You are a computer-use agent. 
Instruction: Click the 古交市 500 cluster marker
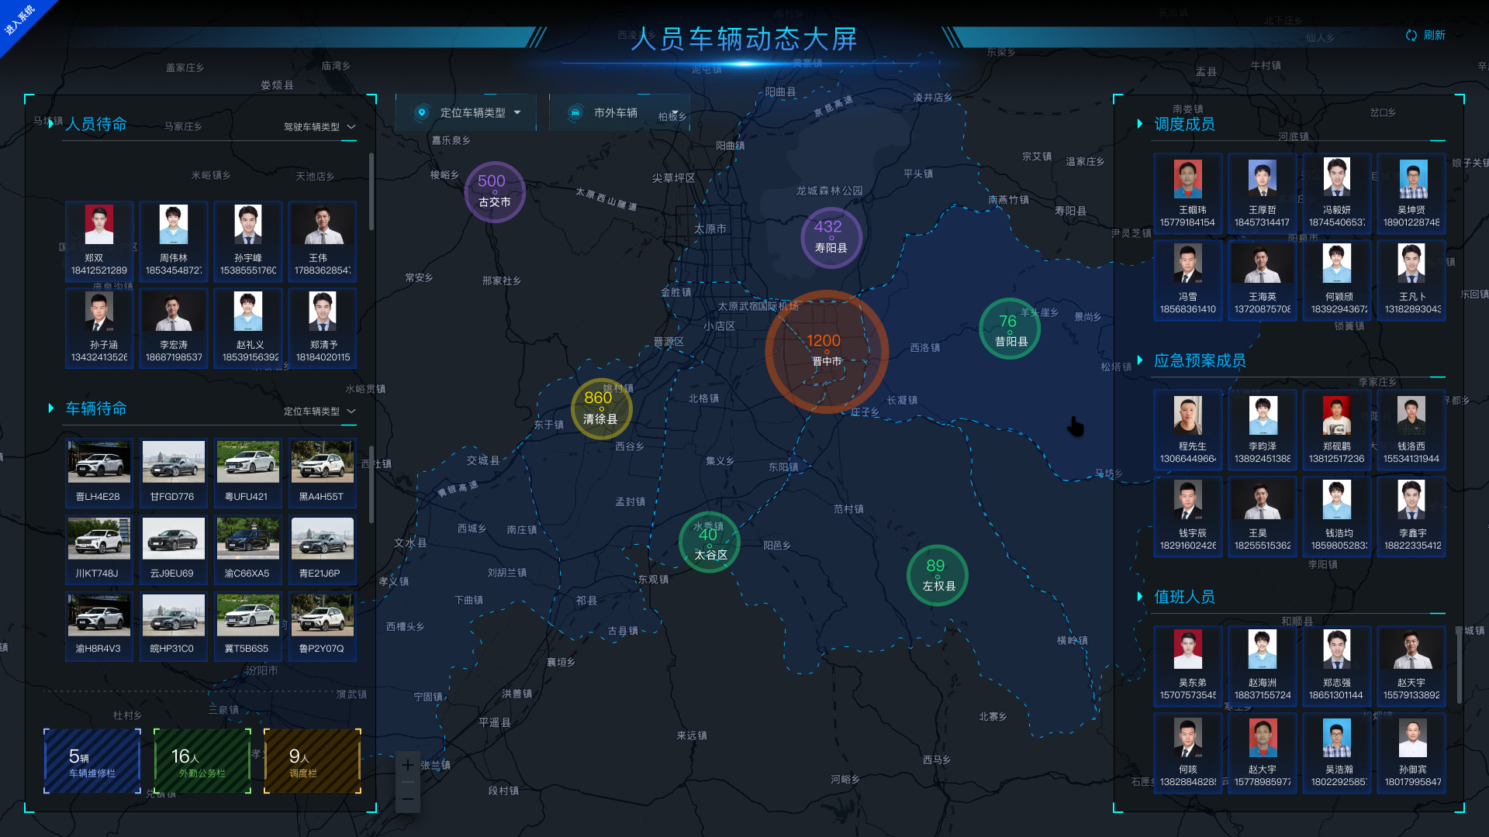click(x=494, y=191)
